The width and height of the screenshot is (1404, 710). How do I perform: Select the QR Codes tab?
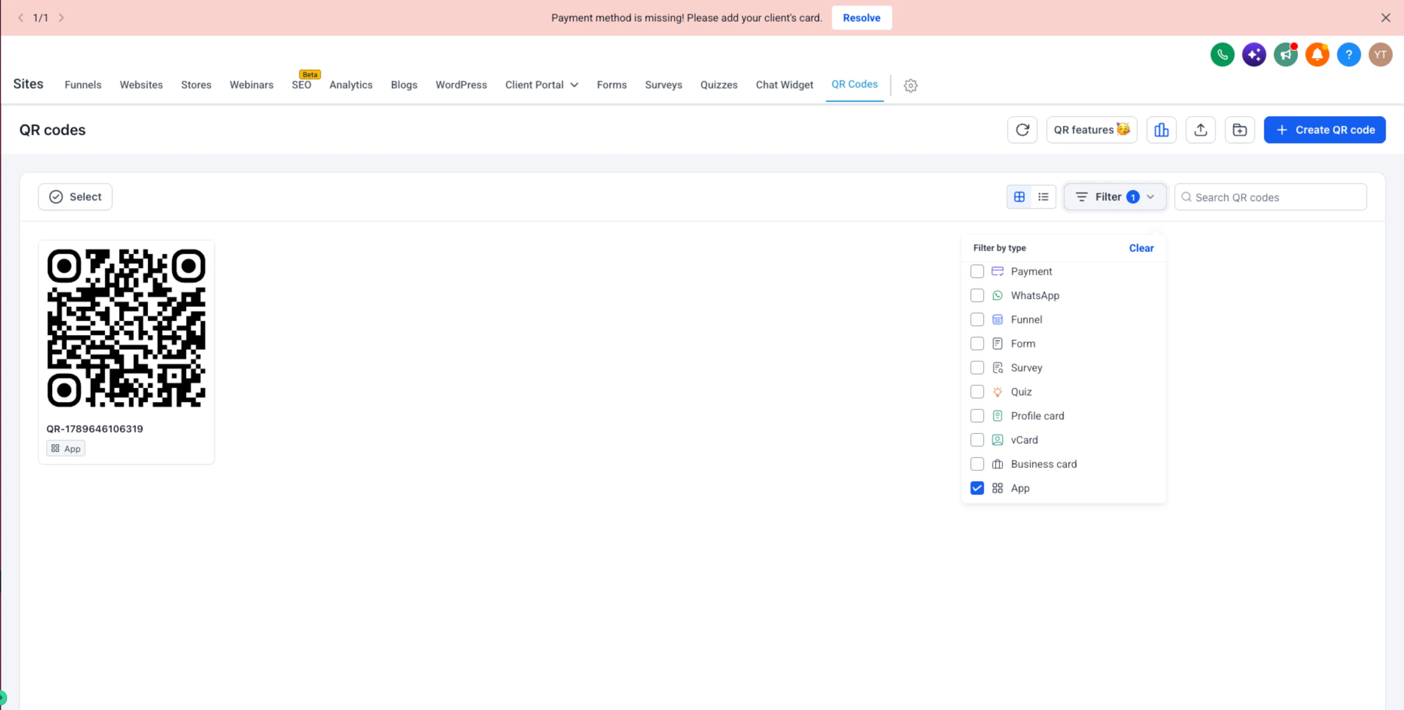click(854, 84)
